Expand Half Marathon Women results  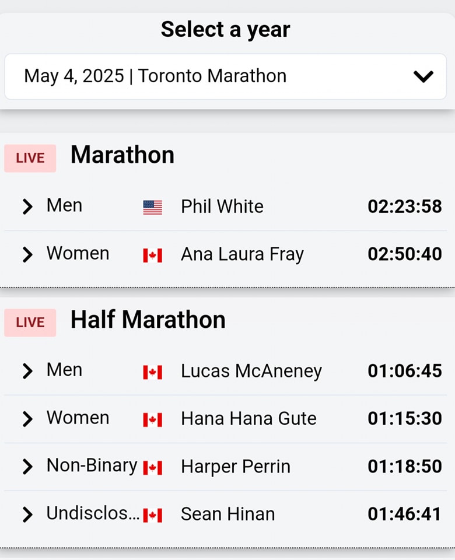coord(27,419)
